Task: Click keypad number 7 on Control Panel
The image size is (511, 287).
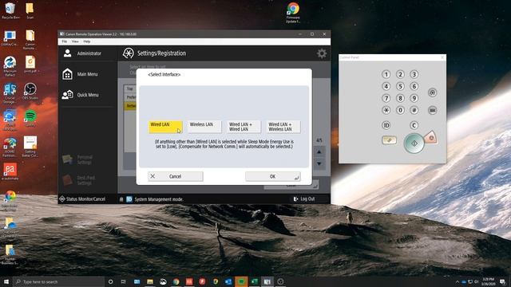Action: click(386, 98)
